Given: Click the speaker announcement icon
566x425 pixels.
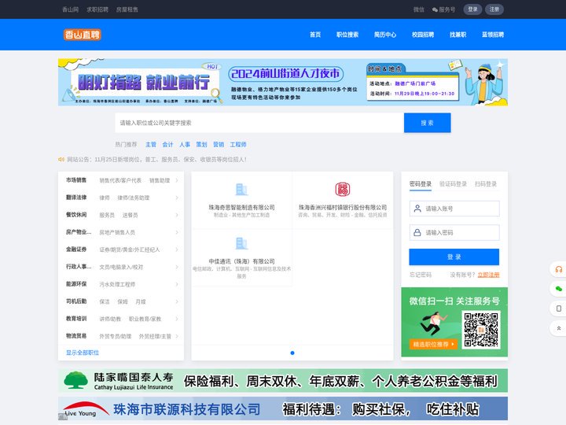Looking at the screenshot, I should point(61,159).
